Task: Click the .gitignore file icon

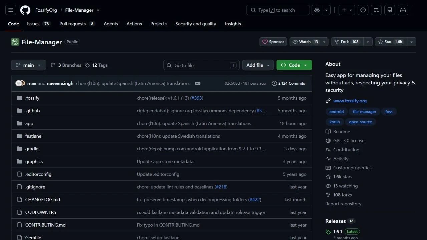Action: pos(19,187)
